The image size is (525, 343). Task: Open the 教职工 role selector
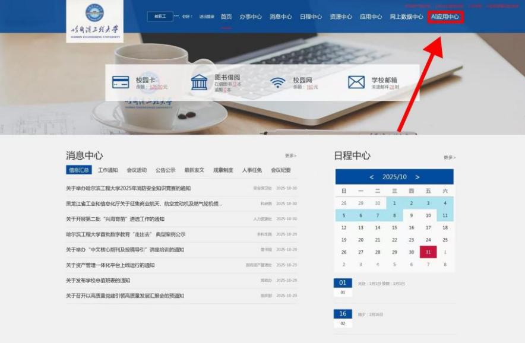[x=160, y=17]
